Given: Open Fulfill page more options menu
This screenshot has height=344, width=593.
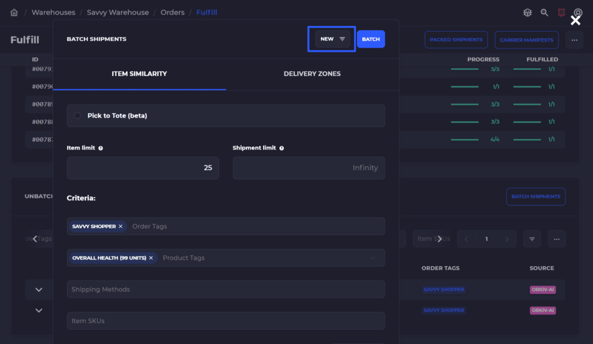Looking at the screenshot, I should 574,40.
